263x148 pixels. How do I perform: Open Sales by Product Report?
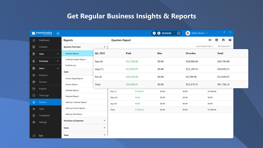click(x=84, y=108)
